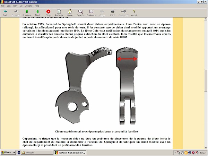208x156 pixels.
Task: Click the paragraph starting 'En octobre 1913'
Action: 96,31
